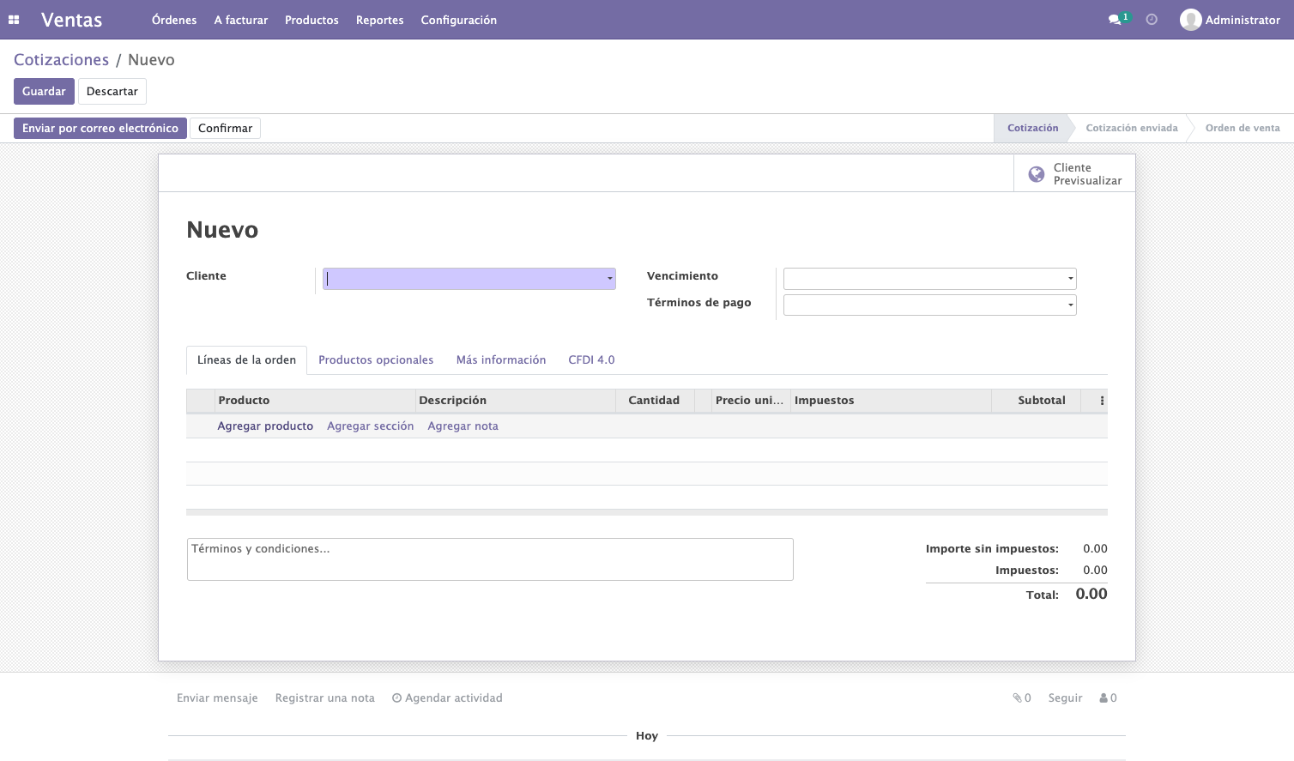Click the Guardar button
The height and width of the screenshot is (761, 1294).
point(44,92)
